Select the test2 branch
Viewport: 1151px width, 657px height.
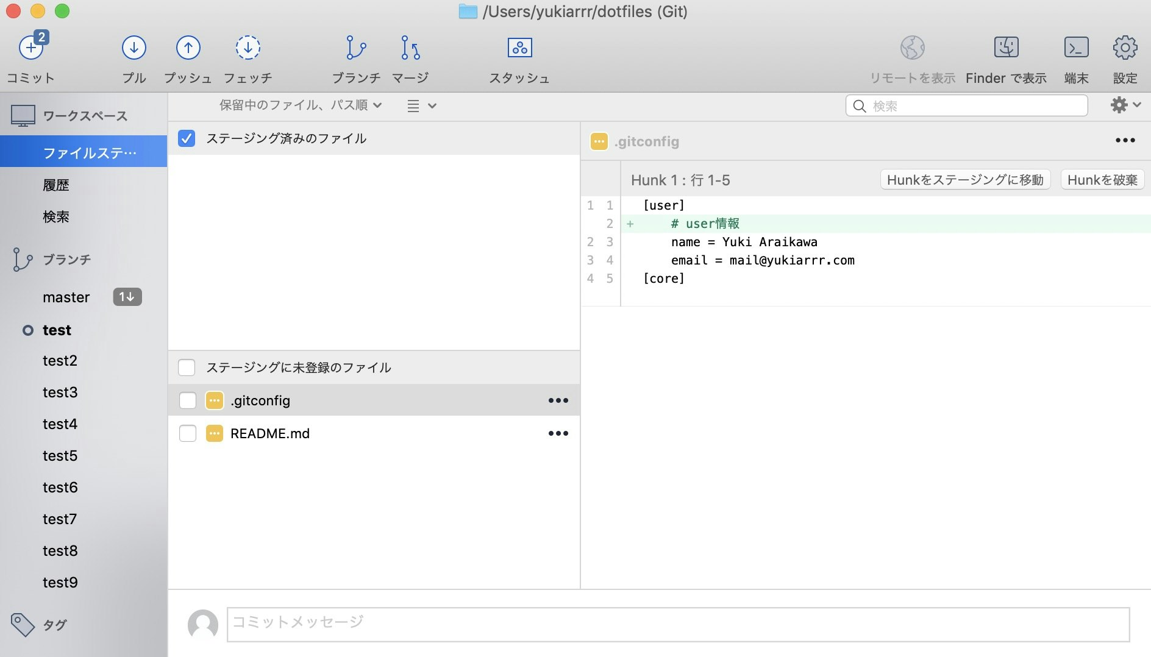60,361
